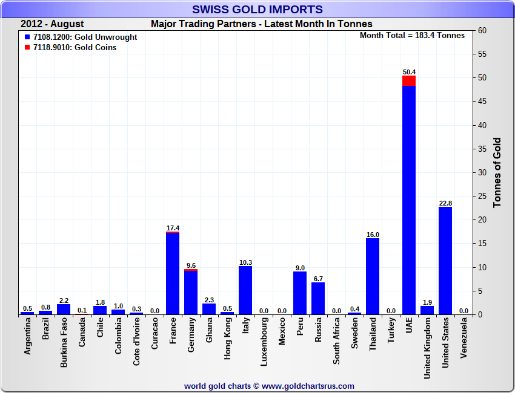Select the United States bar
Image resolution: width=515 pixels, height=393 pixels.
tap(445, 260)
